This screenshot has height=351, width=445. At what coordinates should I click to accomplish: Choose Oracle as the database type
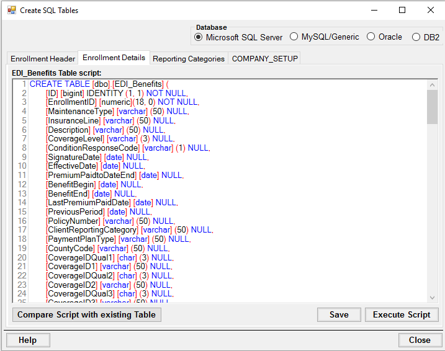(371, 37)
